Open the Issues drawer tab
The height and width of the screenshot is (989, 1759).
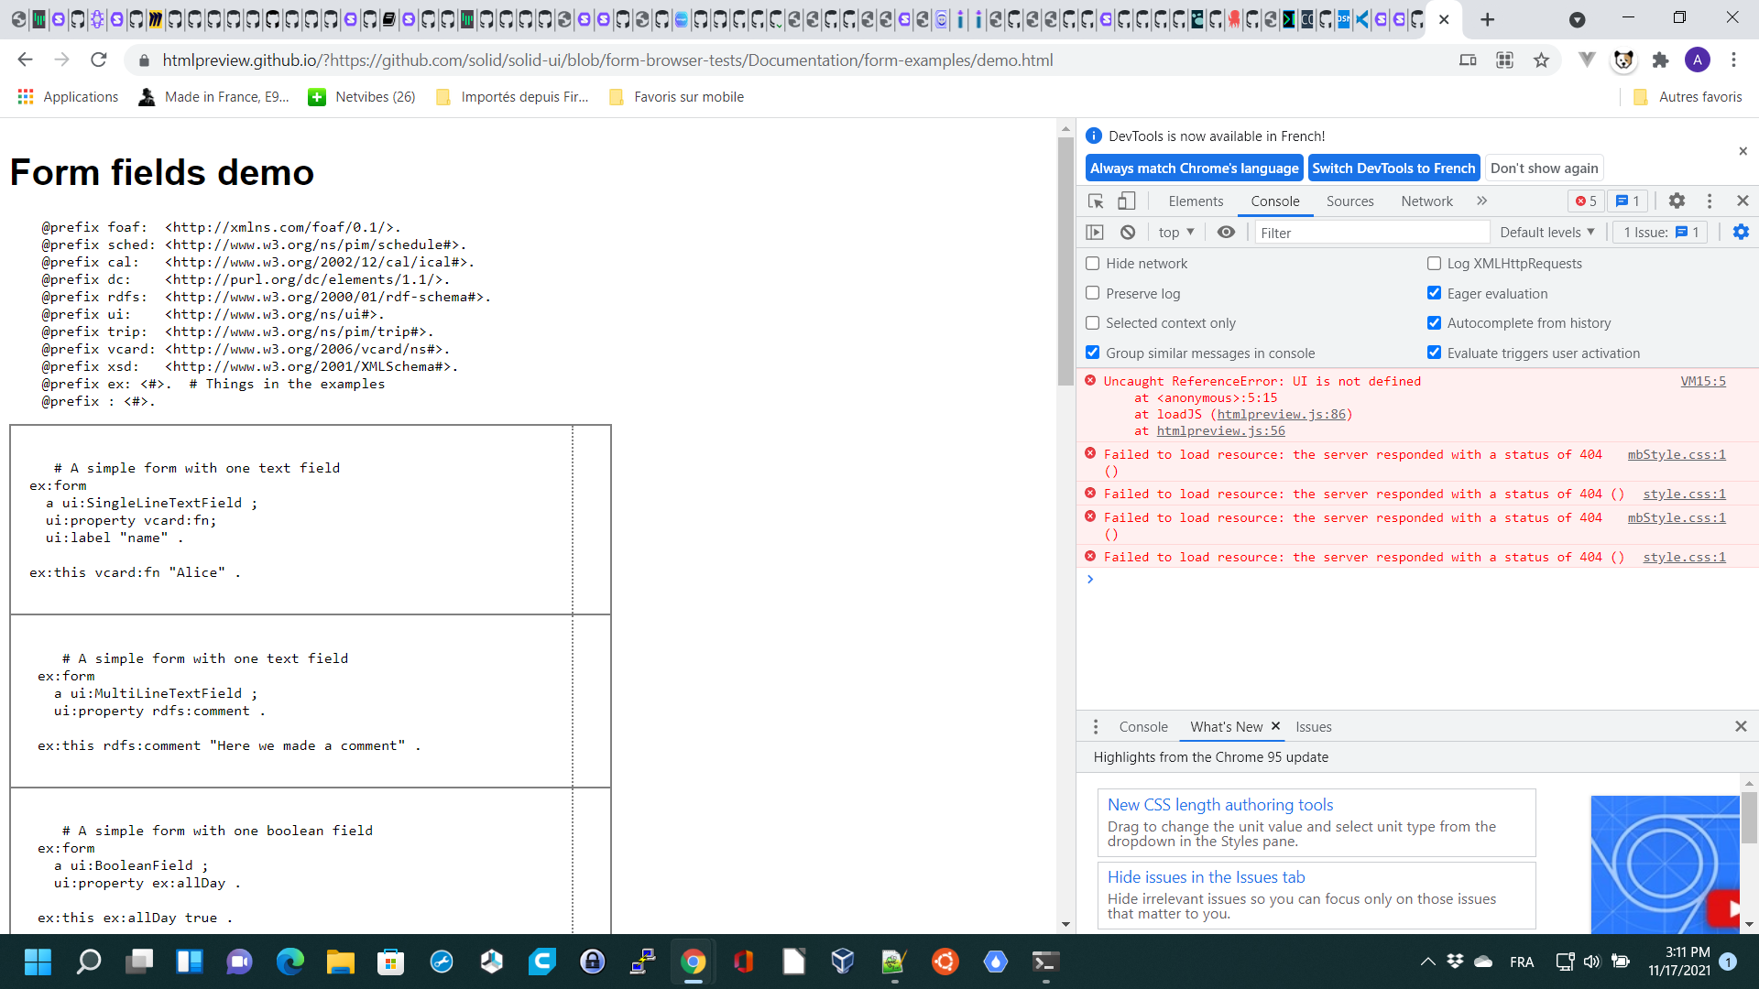coord(1313,727)
